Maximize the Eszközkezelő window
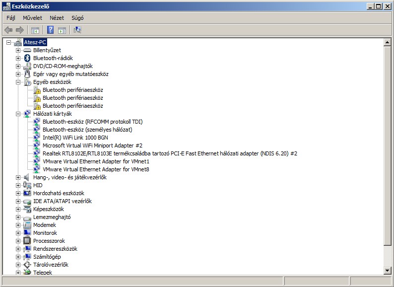This screenshot has width=394, height=287. pyautogui.click(x=379, y=6)
